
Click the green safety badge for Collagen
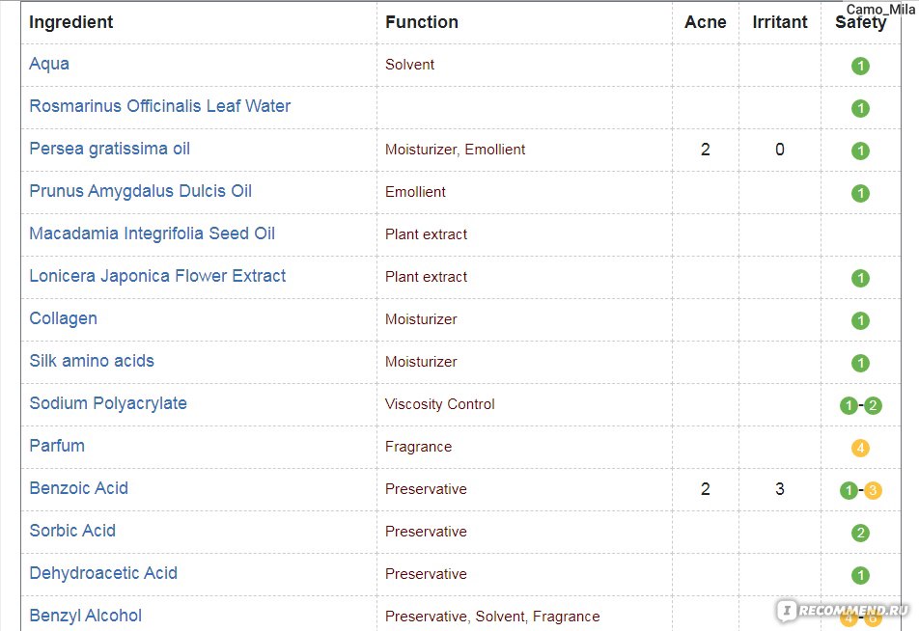[860, 320]
